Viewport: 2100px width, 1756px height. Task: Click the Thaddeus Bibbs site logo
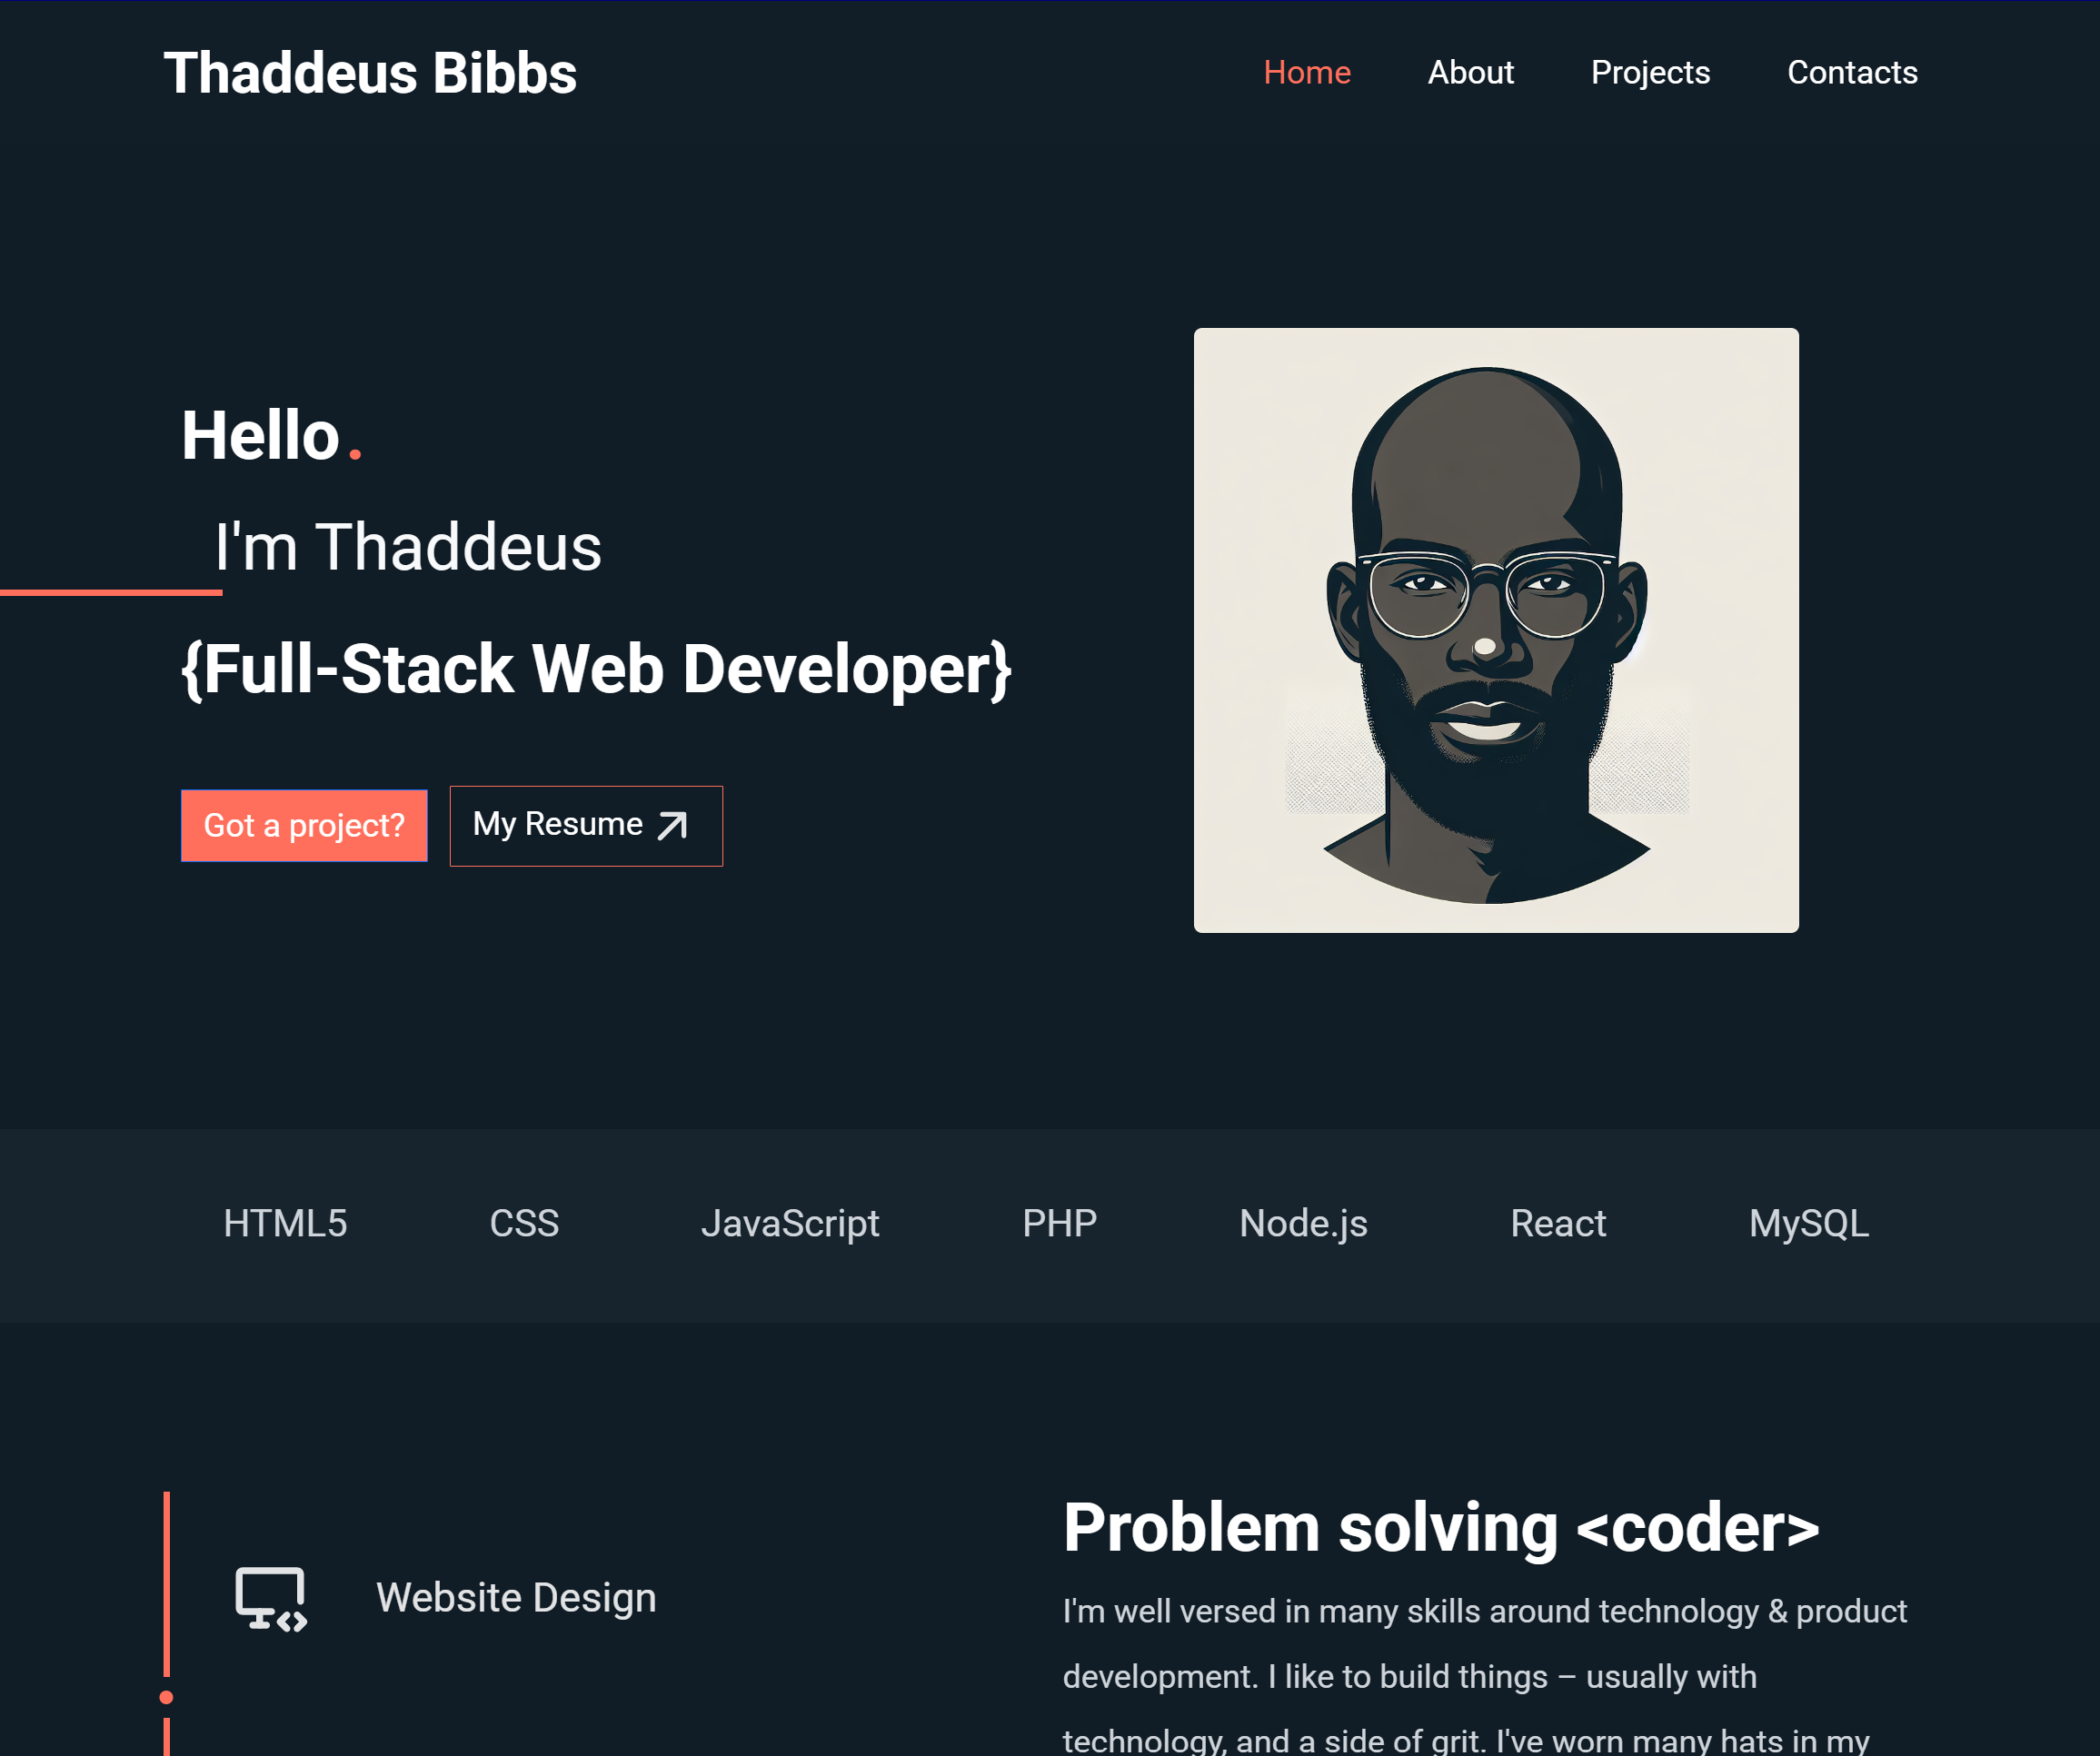[x=370, y=71]
